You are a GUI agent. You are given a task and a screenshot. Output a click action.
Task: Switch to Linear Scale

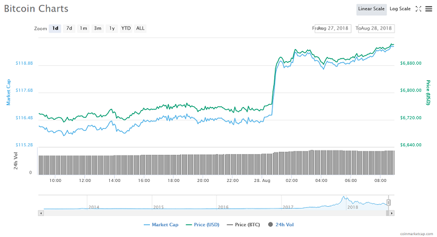pos(371,9)
